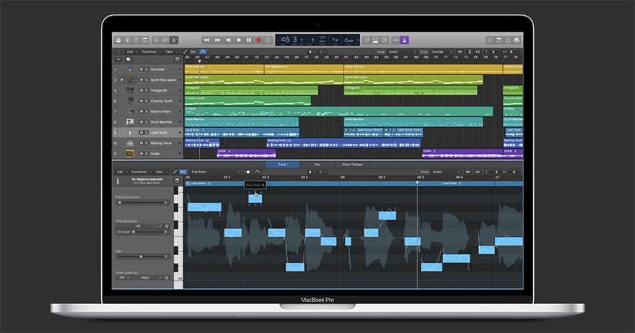Open Edit menu in tracks area
The height and width of the screenshot is (333, 635).
click(131, 52)
